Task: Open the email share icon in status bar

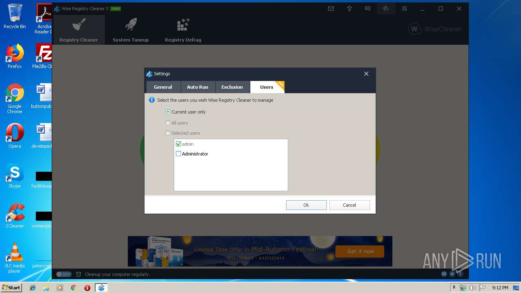Action: 444,274
